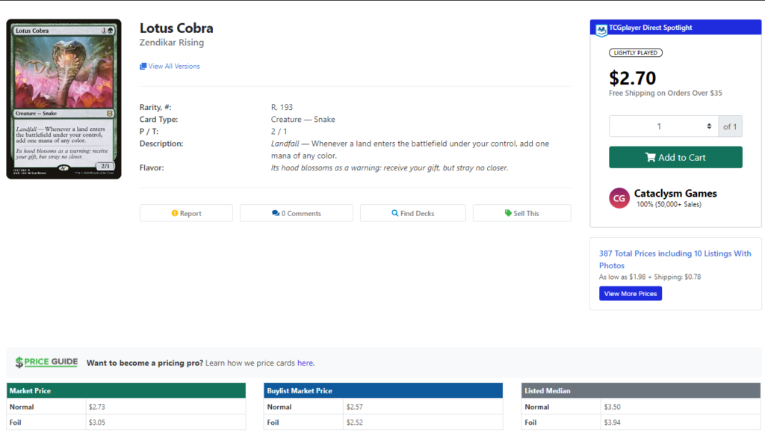Click the Market Price Normal value $2.73
Viewport: 765px width, 433px height.
coord(96,407)
